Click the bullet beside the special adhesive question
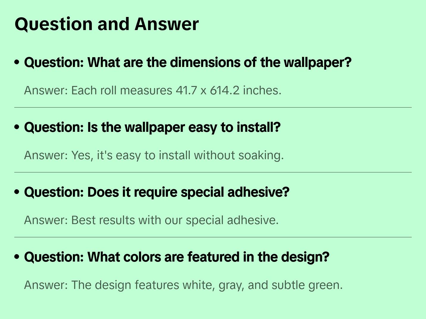This screenshot has height=319, width=426. pos(17,192)
